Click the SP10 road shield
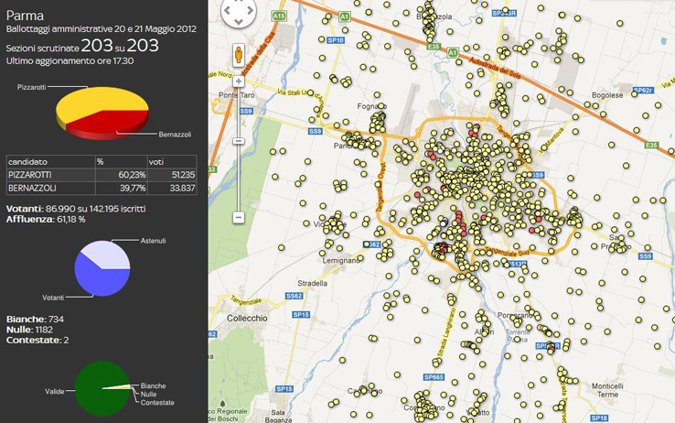Image resolution: width=675 pixels, height=423 pixels. pos(336,40)
